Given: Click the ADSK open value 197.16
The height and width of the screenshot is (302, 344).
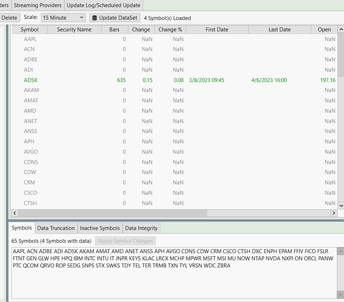Looking at the screenshot, I should point(328,80).
